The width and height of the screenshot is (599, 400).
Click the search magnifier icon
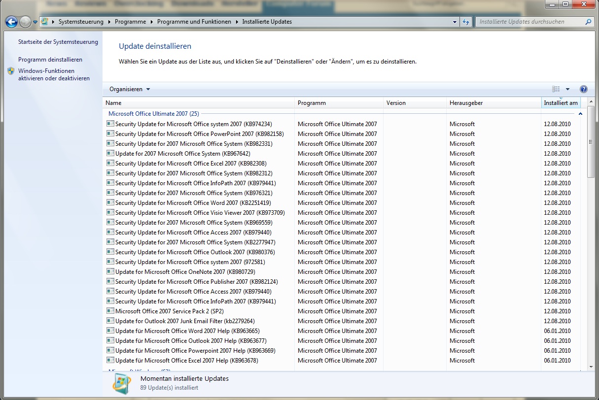coord(588,22)
